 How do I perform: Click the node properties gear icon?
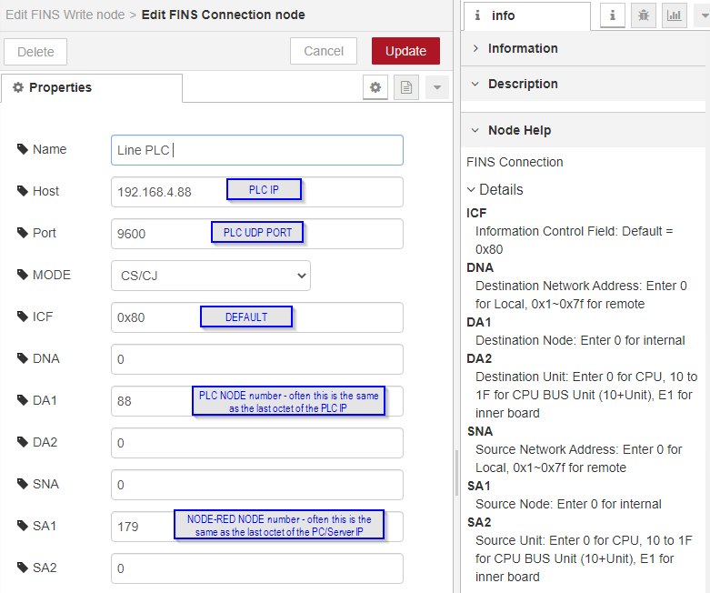(375, 87)
